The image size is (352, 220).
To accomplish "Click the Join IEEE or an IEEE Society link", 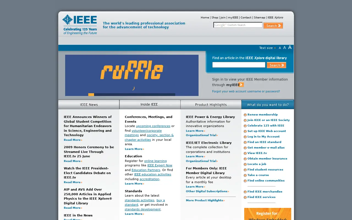I will [x=268, y=120].
